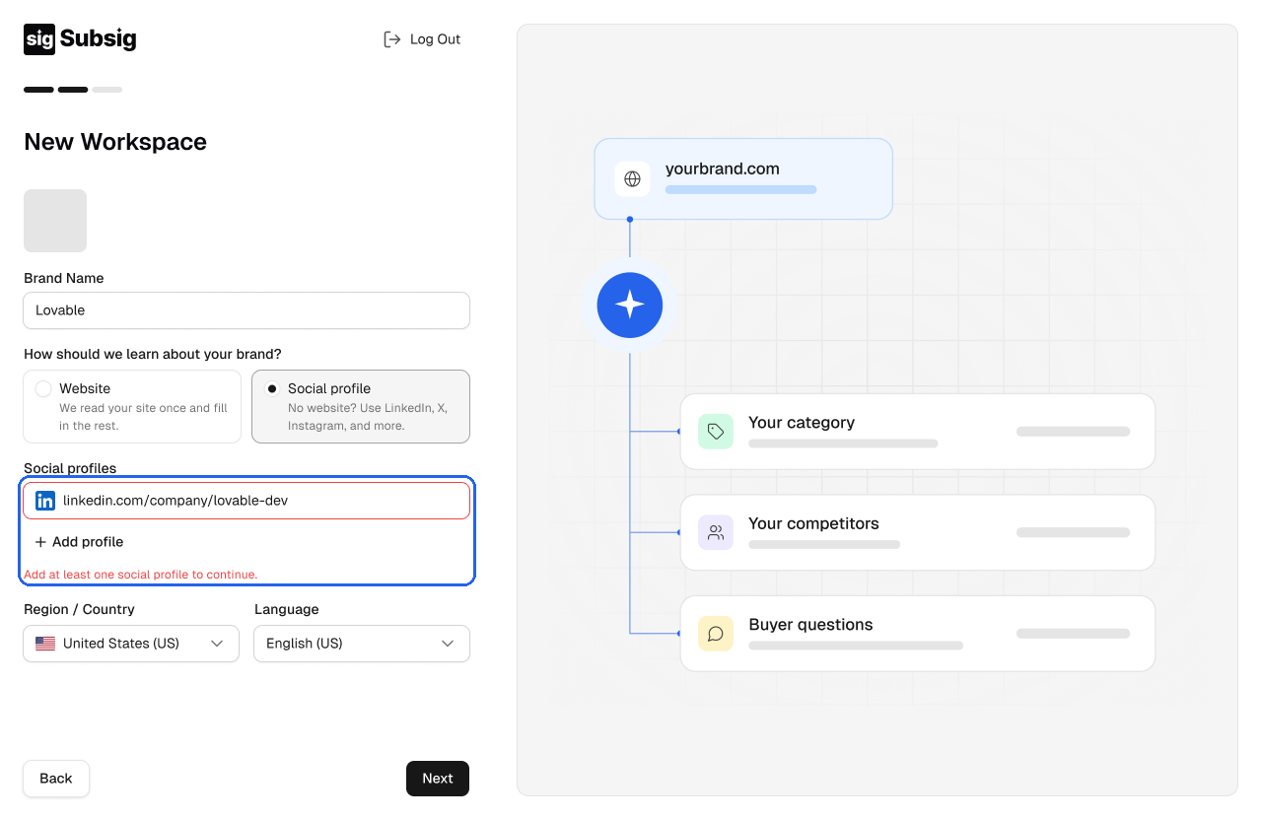Click the workspace logo placeholder thumbnail

coord(55,221)
